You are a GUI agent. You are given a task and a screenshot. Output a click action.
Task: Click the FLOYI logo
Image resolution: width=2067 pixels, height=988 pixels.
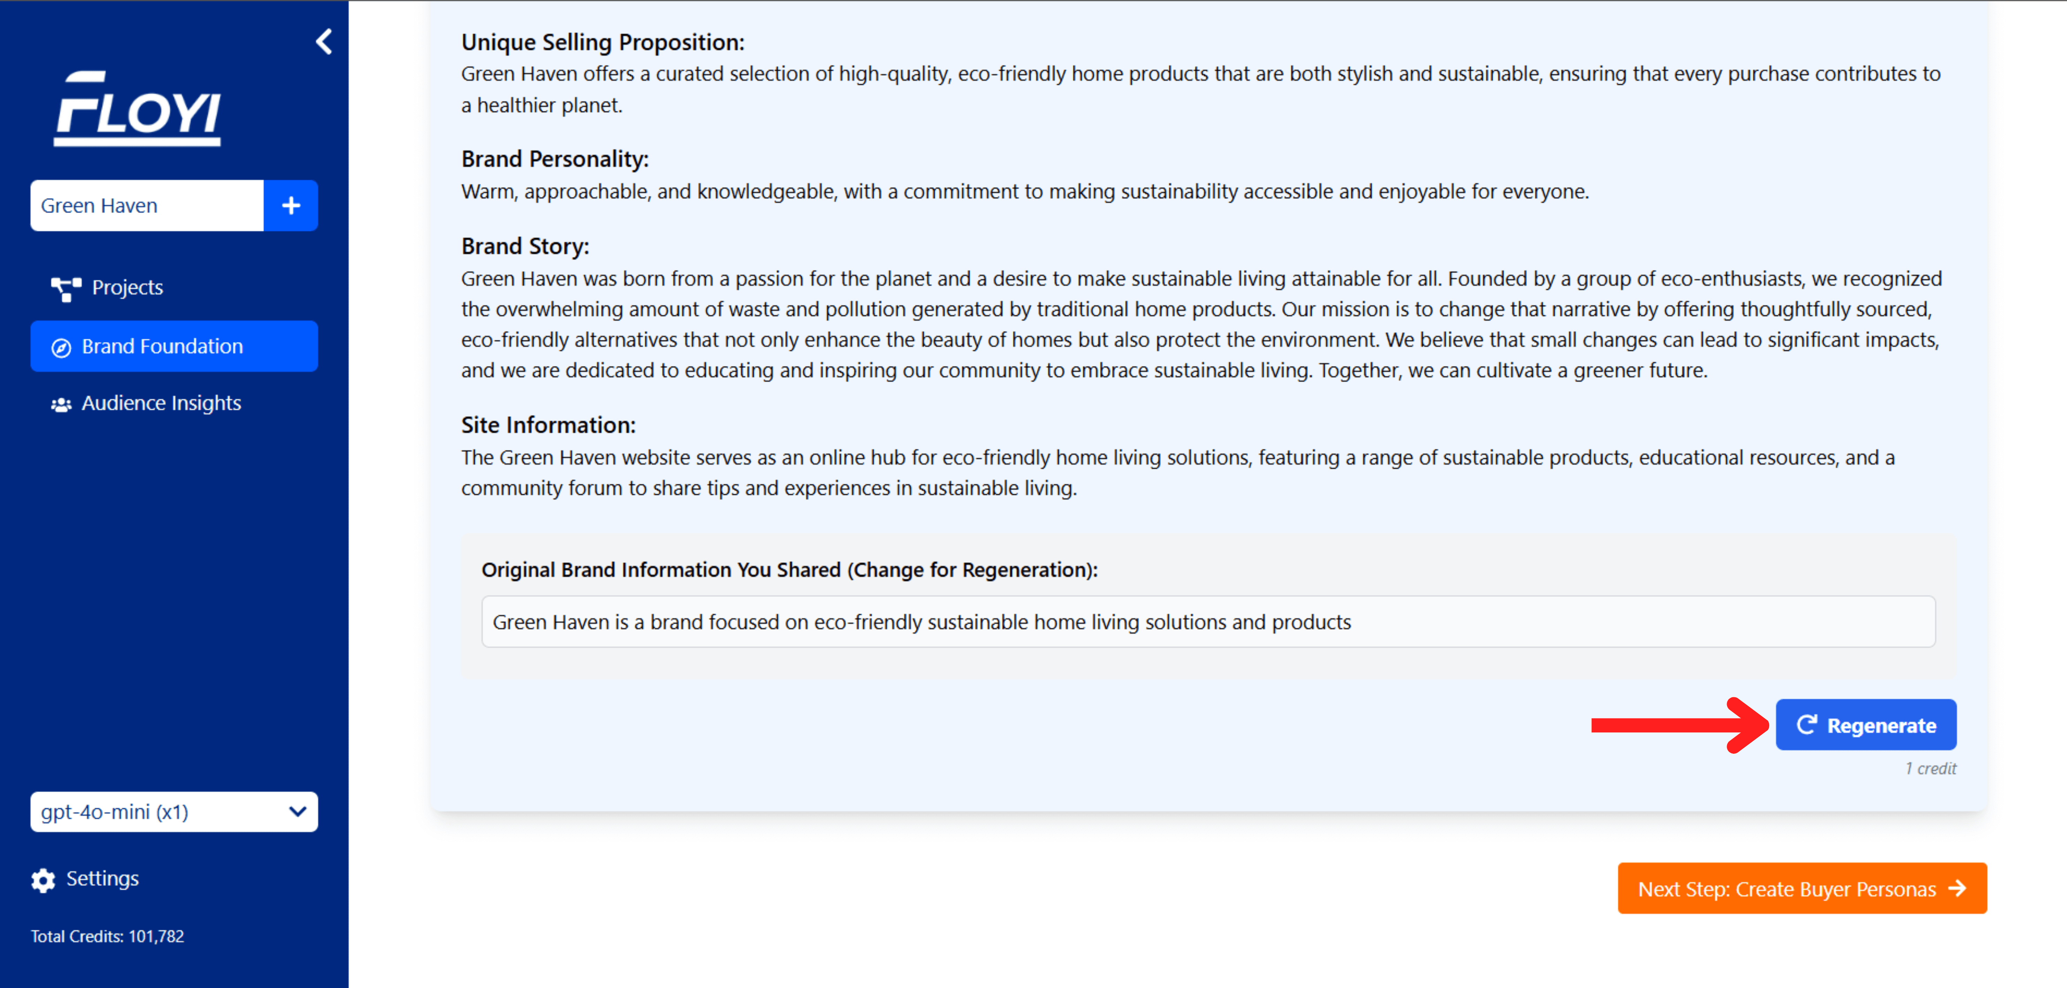point(137,109)
